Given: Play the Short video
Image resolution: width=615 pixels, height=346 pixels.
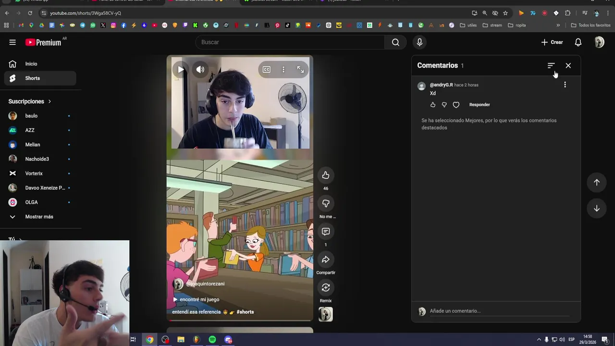Looking at the screenshot, I should [181, 70].
